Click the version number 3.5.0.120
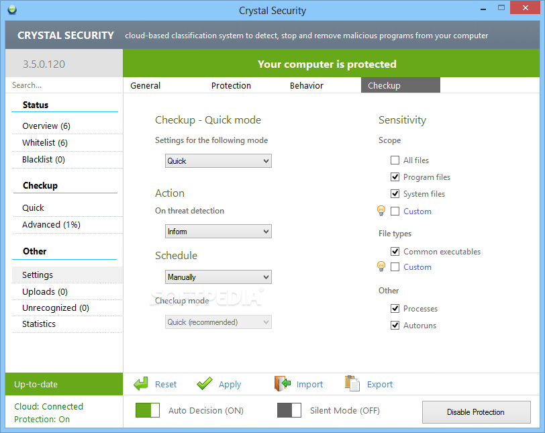 coord(44,64)
